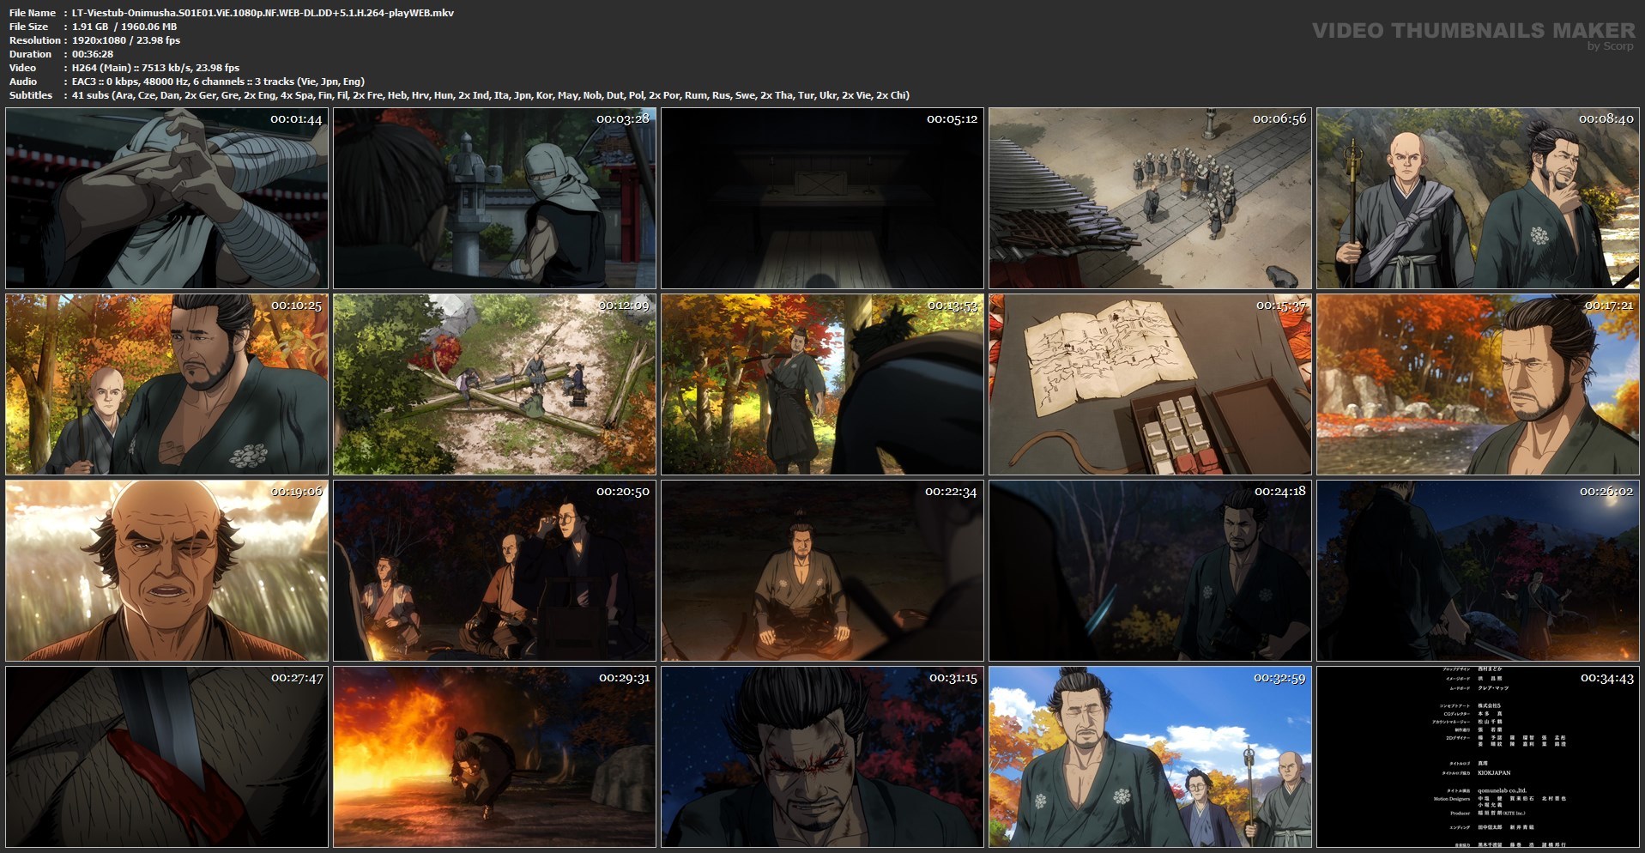Click the audio info line starting EAC3
The width and height of the screenshot is (1645, 853).
coord(218,82)
